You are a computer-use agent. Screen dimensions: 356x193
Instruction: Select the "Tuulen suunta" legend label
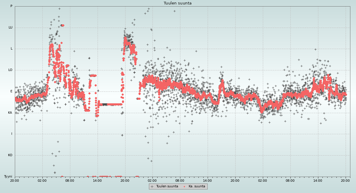click(167, 186)
